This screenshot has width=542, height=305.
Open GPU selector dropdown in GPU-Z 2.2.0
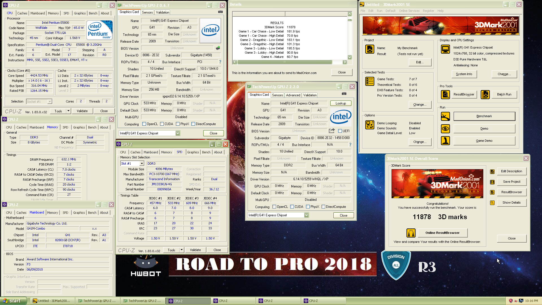tap(306, 215)
